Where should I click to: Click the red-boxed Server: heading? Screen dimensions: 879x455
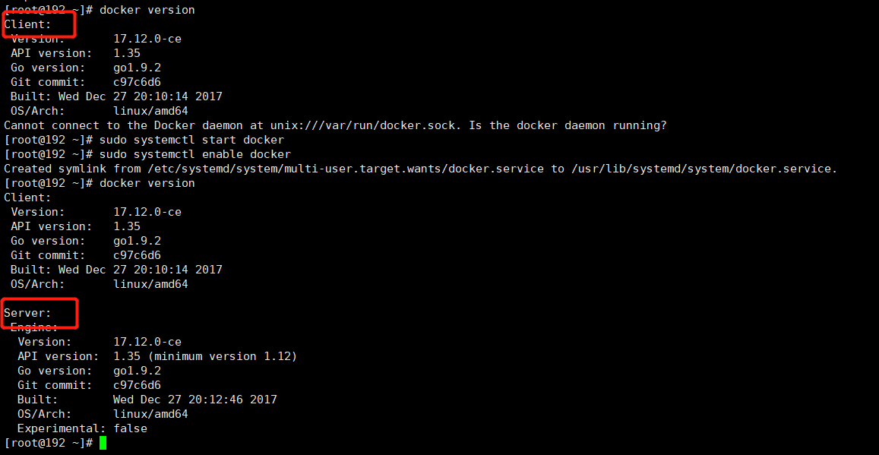click(28, 313)
